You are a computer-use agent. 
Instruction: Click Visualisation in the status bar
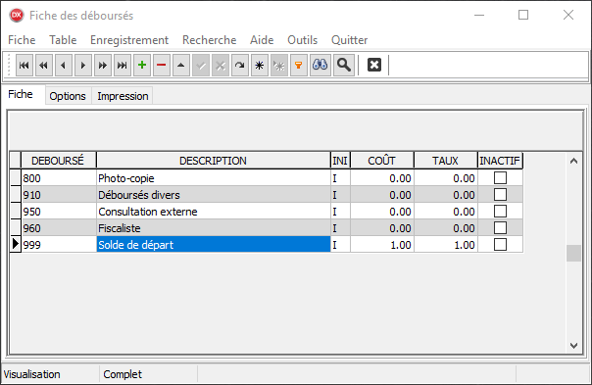click(x=31, y=374)
